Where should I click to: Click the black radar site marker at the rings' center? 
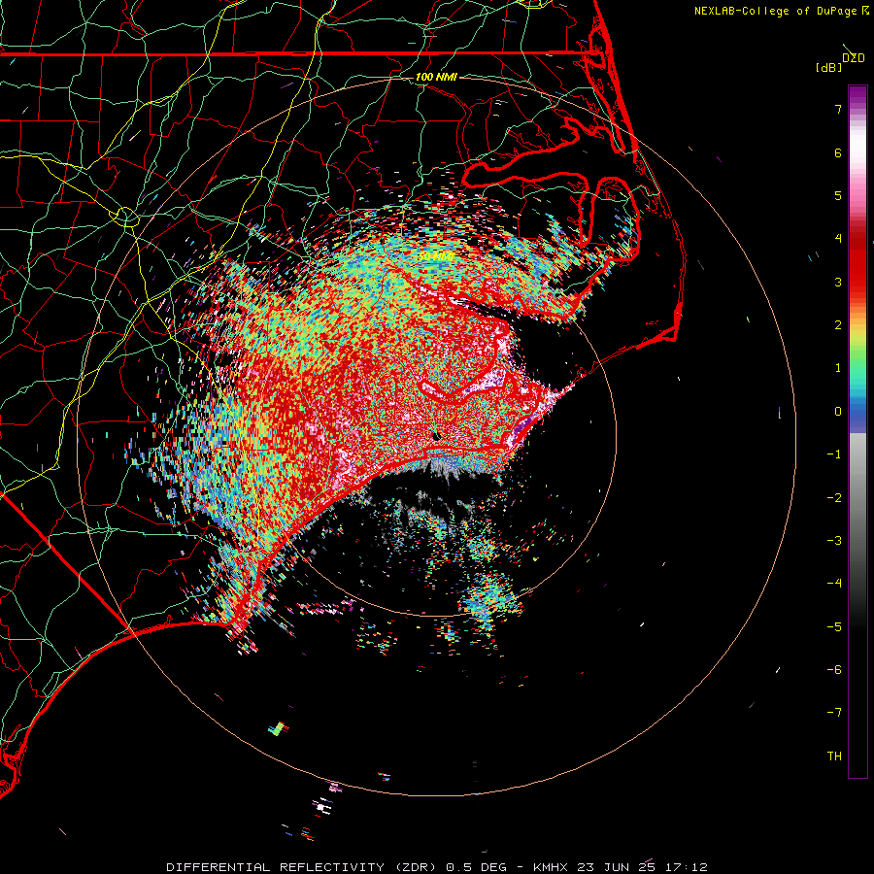tap(437, 436)
